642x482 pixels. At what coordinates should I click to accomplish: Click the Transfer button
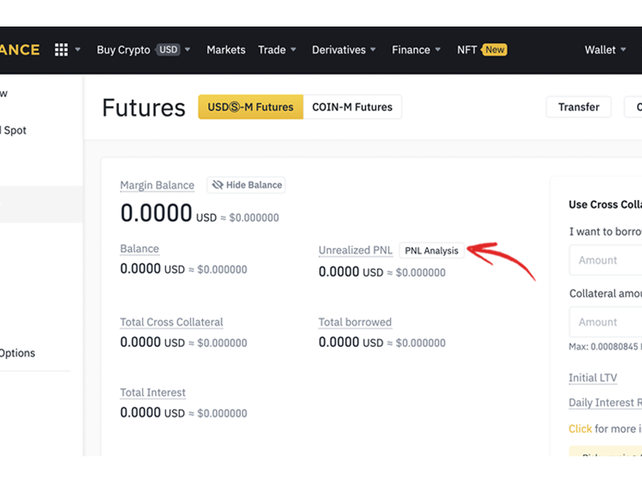[579, 107]
